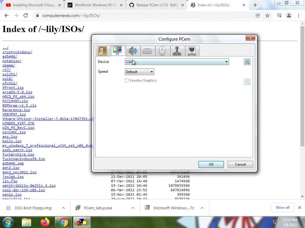Open the Sound speaker tab
Viewport: 305px width, 228px height.
click(133, 51)
